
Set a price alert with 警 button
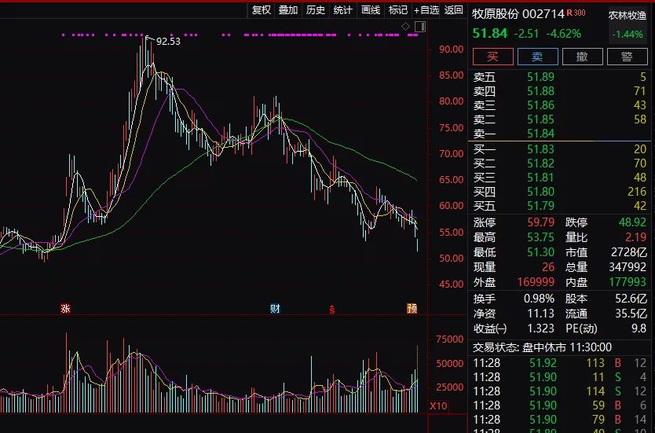tap(627, 57)
